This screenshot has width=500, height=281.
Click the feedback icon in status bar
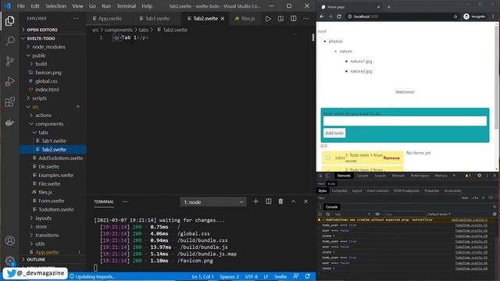coord(295,276)
